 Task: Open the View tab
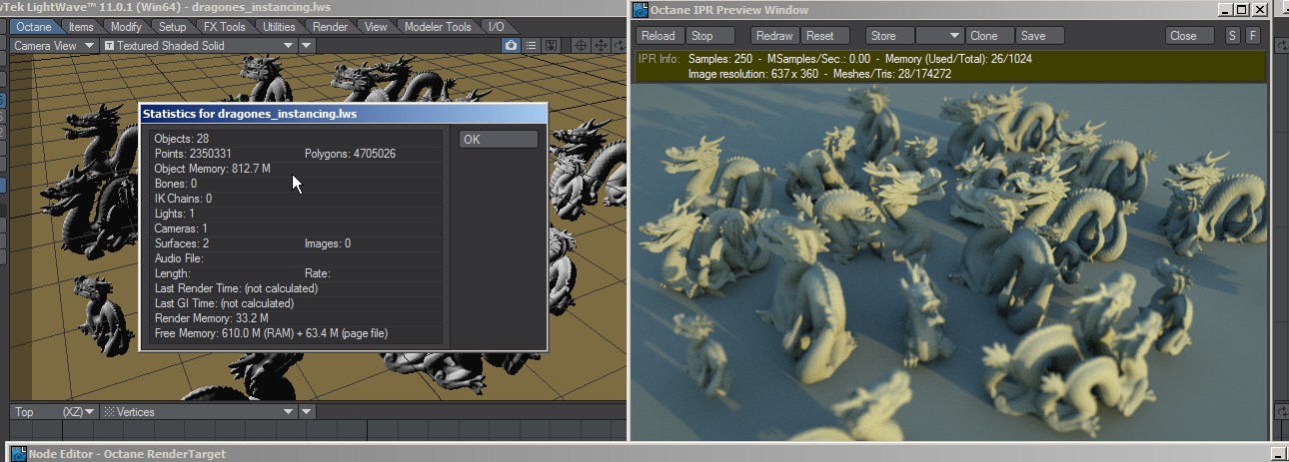point(376,27)
